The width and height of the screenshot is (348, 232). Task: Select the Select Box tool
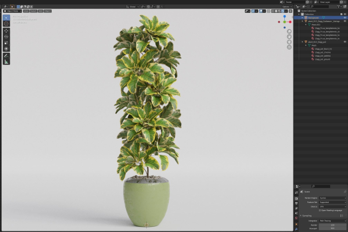(x=6, y=17)
